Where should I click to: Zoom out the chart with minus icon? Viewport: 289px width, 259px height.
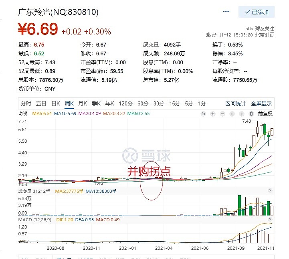tap(222, 114)
